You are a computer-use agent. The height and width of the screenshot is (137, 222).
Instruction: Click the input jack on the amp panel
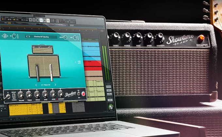[x=7, y=97]
